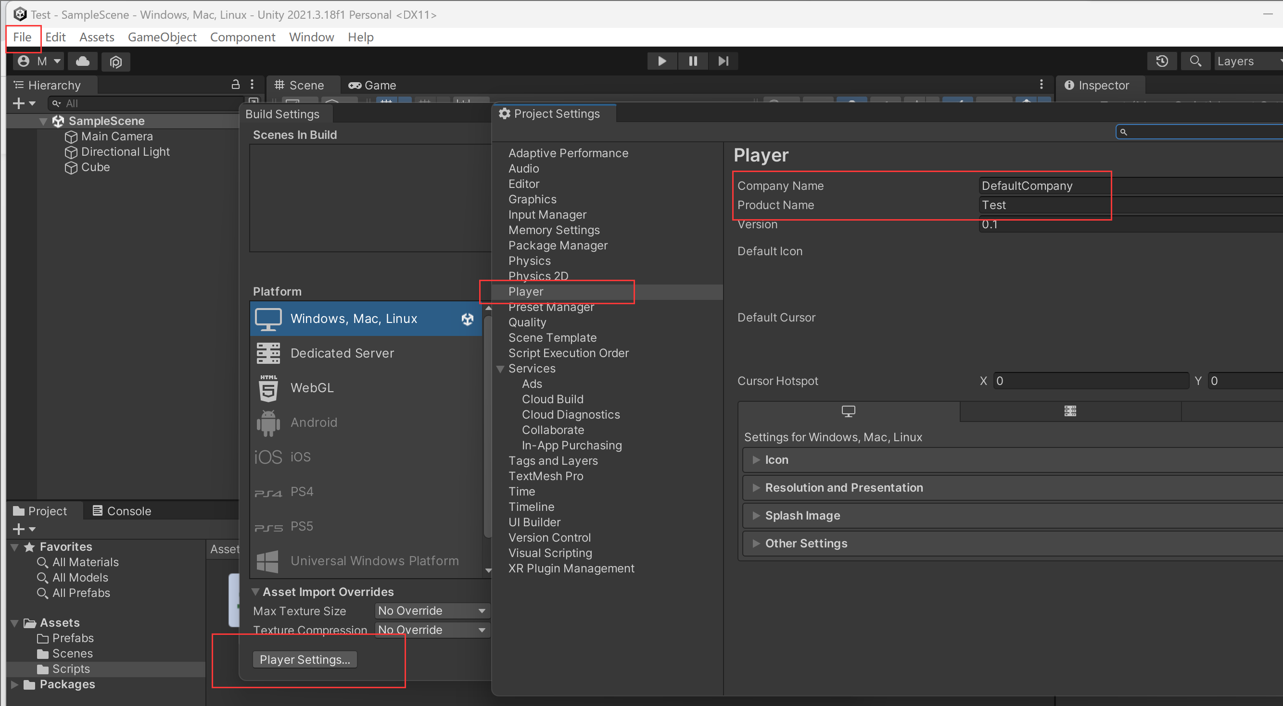Click the Product Name field
This screenshot has height=706, width=1283.
[1131, 205]
